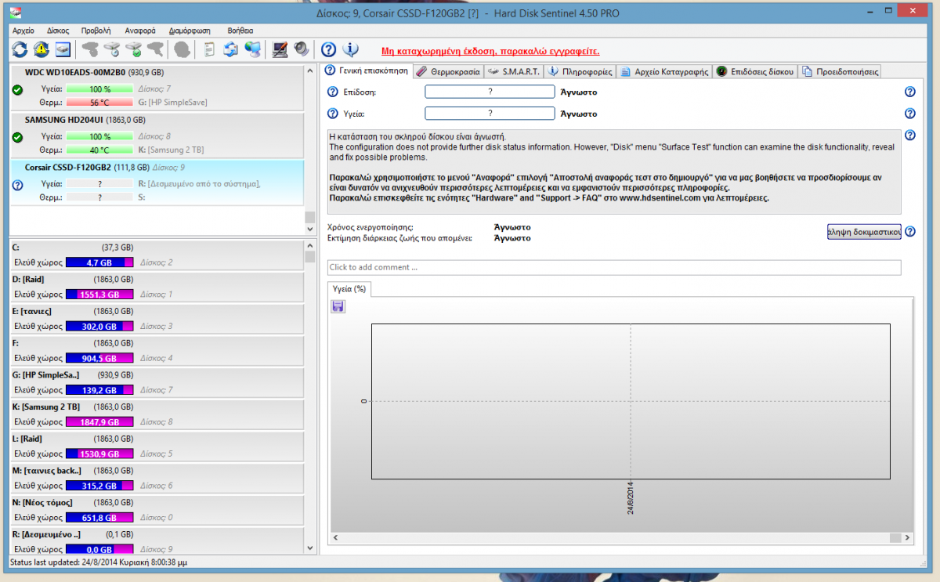
Task: Select the Υγεία (%) chart tab
Action: point(349,289)
